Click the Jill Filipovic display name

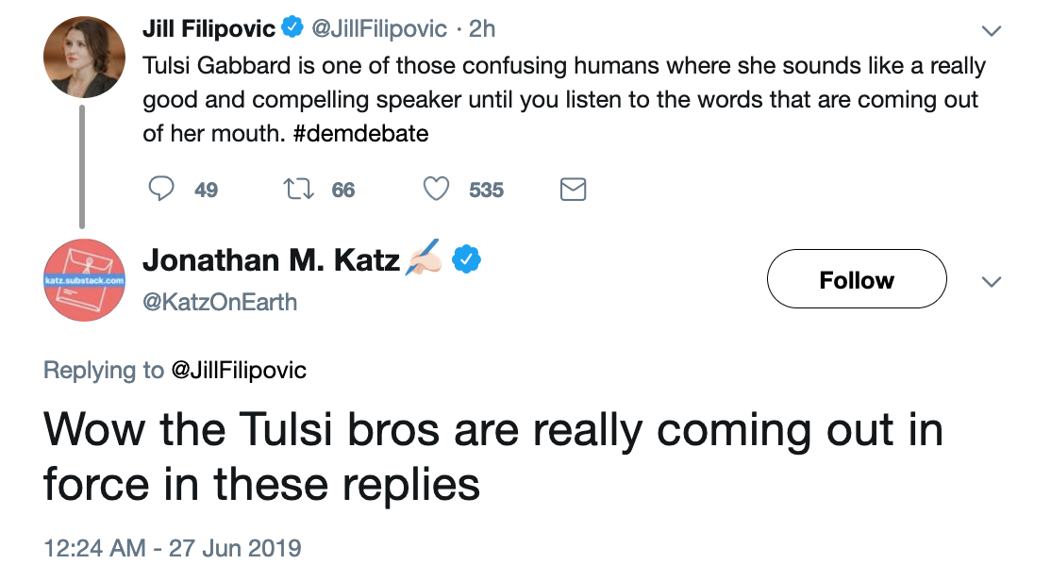pyautogui.click(x=209, y=29)
